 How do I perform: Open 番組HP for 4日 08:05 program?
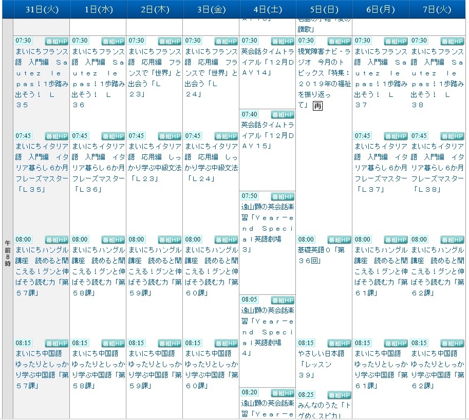283,301
